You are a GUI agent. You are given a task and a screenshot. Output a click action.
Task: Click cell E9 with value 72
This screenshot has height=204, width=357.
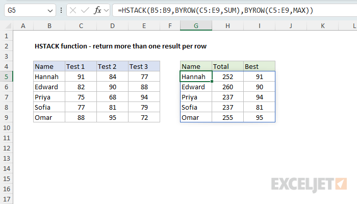144,117
